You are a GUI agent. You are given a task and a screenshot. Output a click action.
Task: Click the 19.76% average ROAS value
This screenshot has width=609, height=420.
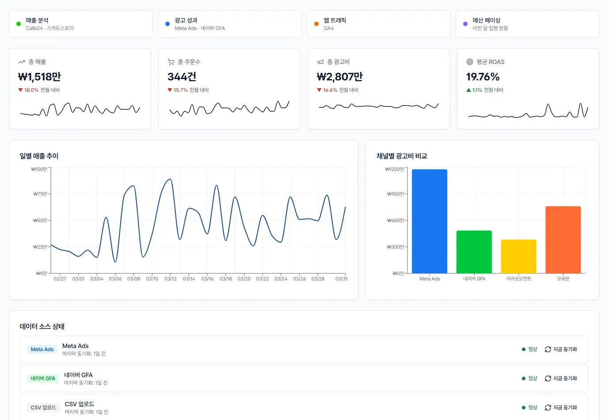click(x=483, y=77)
